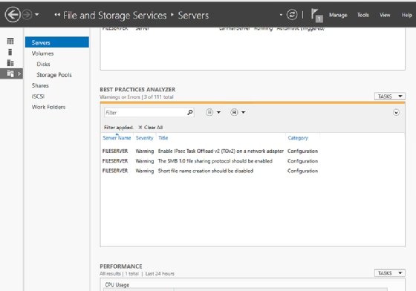This screenshot has width=416, height=291.
Task: Open Disks in the navigation pane
Action: 43,64
